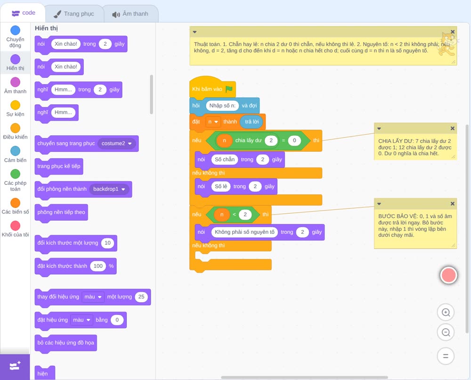Select the Chuyển động category circle
The image size is (471, 380).
pyautogui.click(x=16, y=30)
